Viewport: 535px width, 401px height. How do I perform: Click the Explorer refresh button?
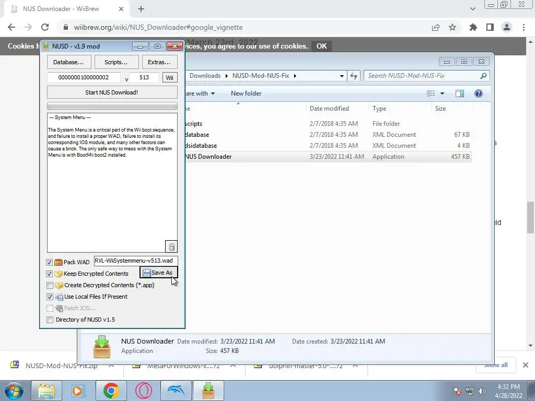(354, 76)
